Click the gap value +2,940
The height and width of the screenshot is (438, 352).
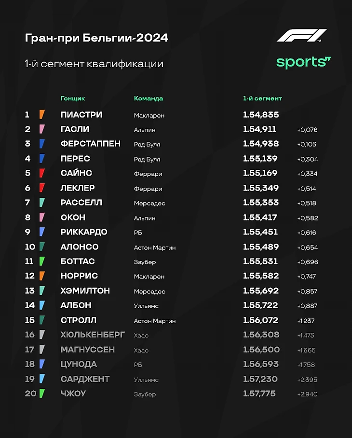[307, 394]
